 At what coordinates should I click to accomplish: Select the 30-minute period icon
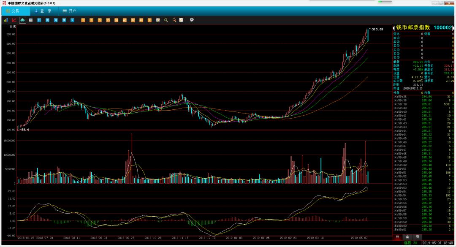tap(117, 20)
